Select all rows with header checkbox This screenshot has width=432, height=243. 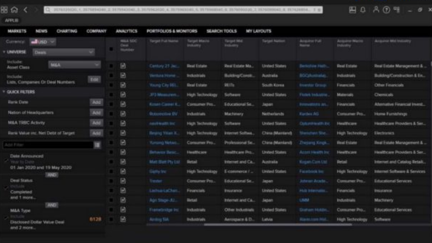point(111,49)
